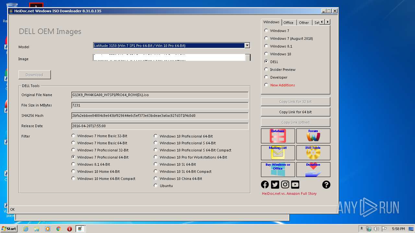This screenshot has height=233, width=415.
Task: Expand the Model dropdown arrow
Action: coord(247,45)
